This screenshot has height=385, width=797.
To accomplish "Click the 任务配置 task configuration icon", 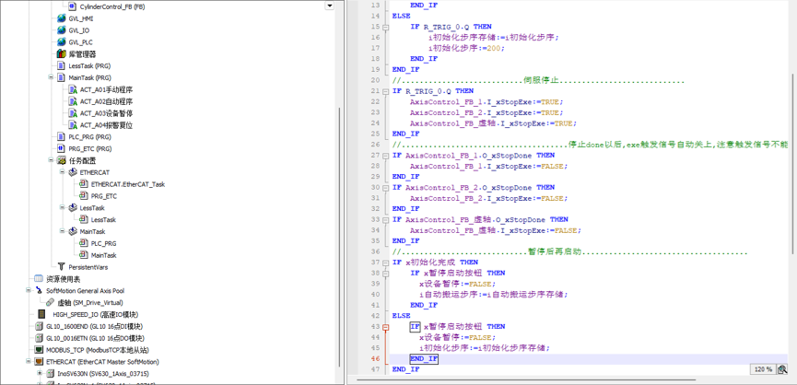I will point(62,160).
